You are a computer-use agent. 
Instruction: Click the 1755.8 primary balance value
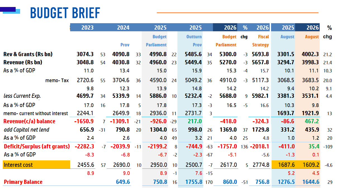pyautogui.click(x=193, y=182)
